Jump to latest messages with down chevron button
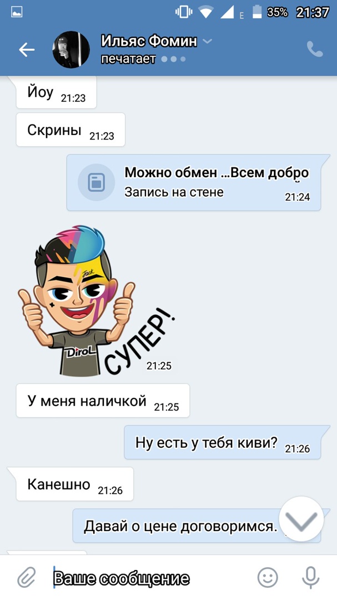 tap(301, 519)
